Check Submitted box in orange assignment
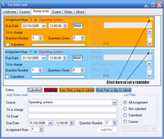Image resolution: width=164 pixels, height=139 pixels. click(x=7, y=44)
